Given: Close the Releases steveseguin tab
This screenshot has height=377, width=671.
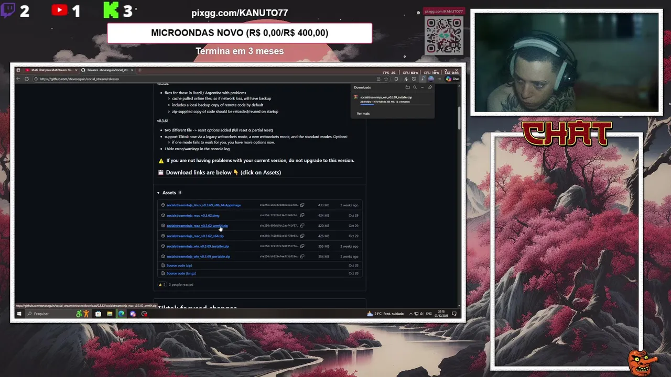Looking at the screenshot, I should tap(132, 70).
